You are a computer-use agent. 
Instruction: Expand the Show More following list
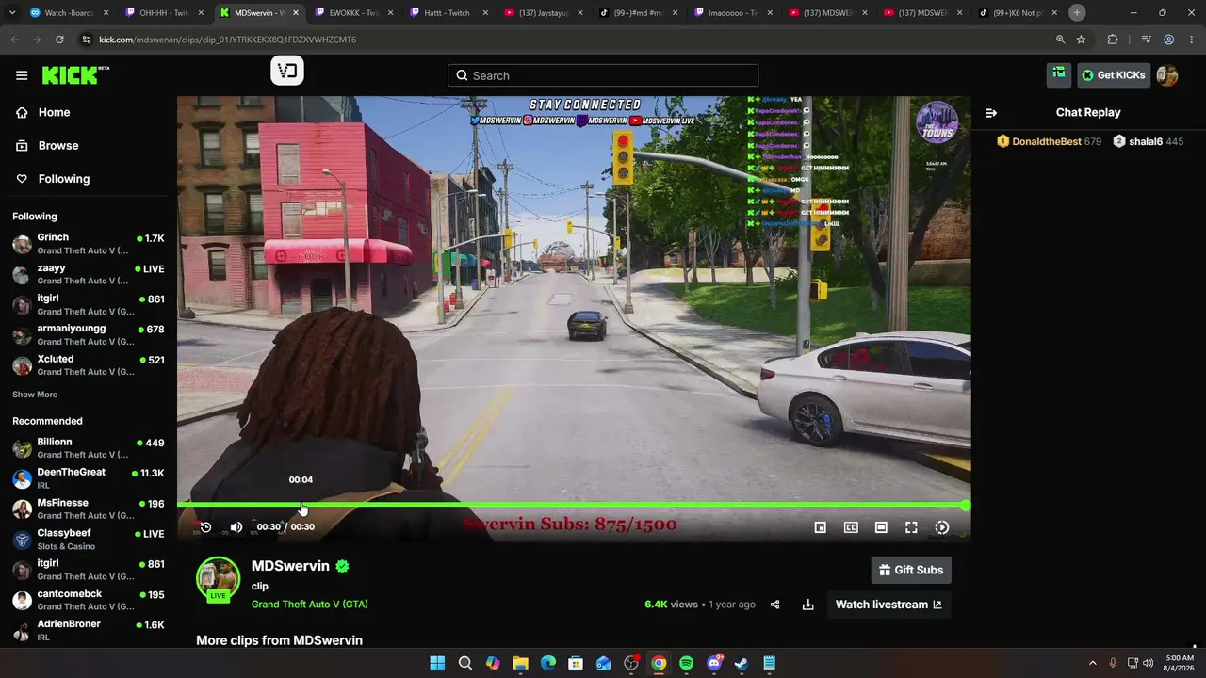(35, 395)
